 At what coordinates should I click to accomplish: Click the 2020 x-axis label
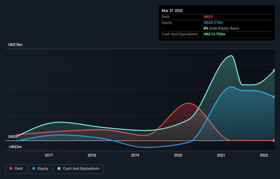(178, 155)
